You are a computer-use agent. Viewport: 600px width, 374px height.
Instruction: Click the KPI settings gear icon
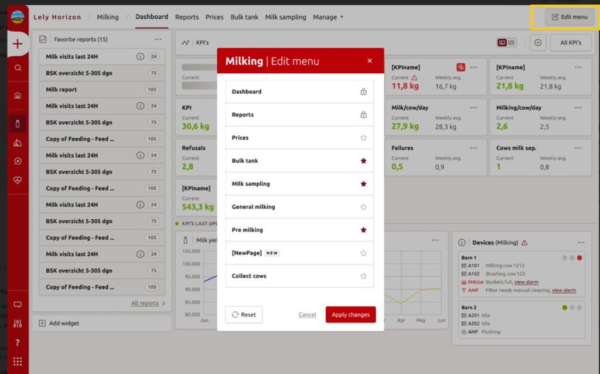538,42
